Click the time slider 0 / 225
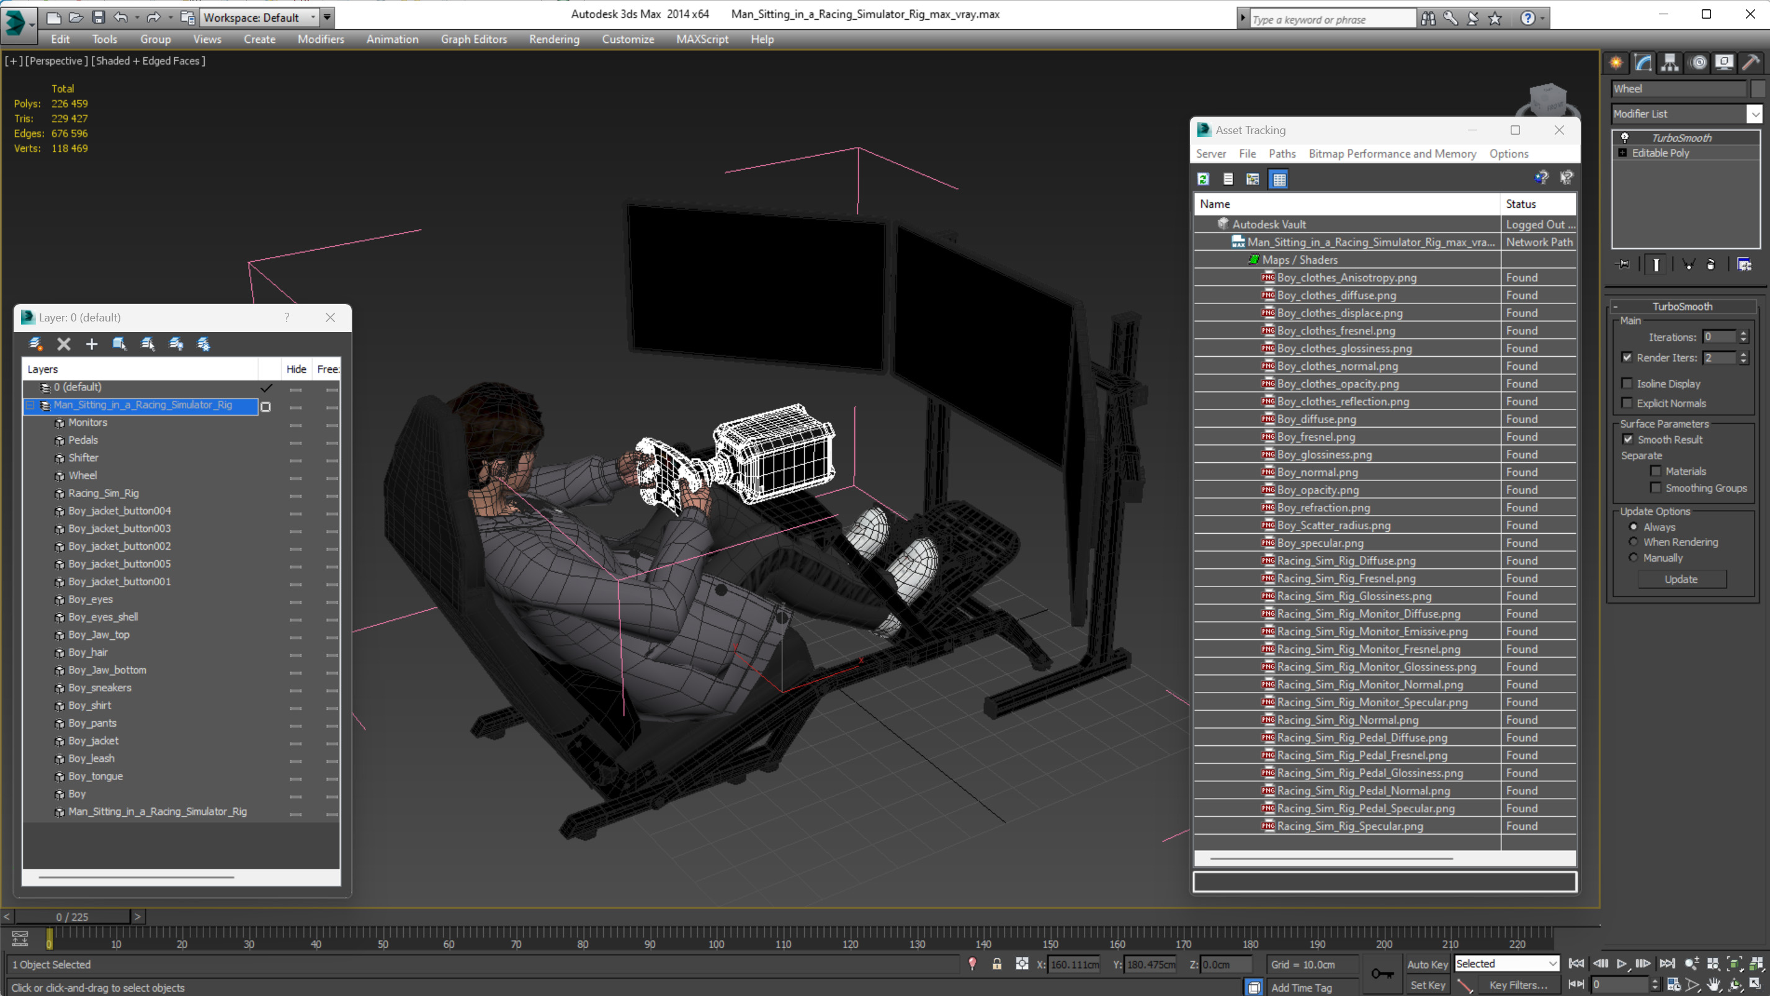The width and height of the screenshot is (1770, 996). point(72,917)
